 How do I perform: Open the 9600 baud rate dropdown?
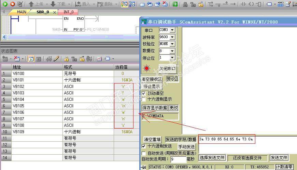click(x=172, y=37)
